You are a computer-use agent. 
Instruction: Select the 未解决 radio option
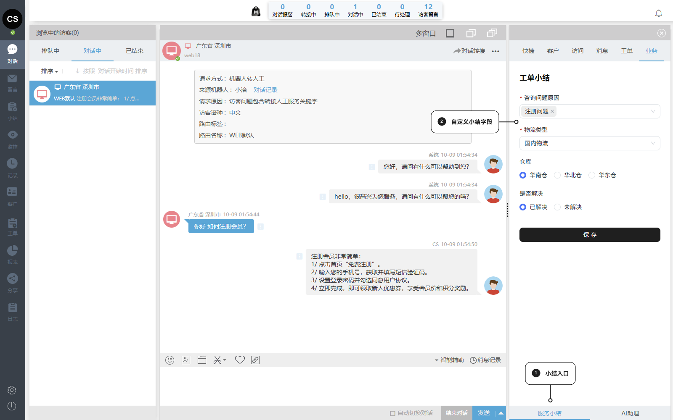click(x=557, y=207)
